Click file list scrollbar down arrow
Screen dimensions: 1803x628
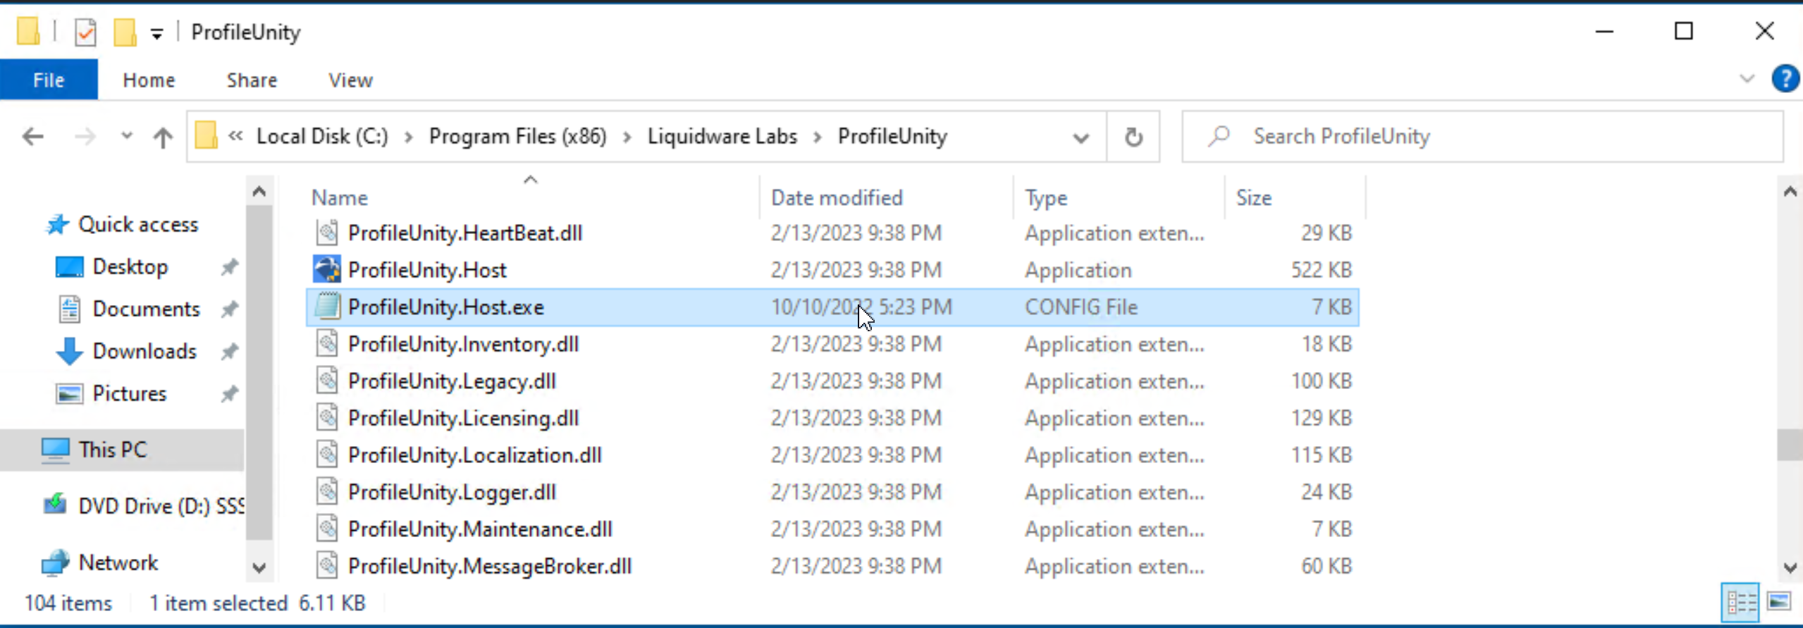coord(1790,567)
